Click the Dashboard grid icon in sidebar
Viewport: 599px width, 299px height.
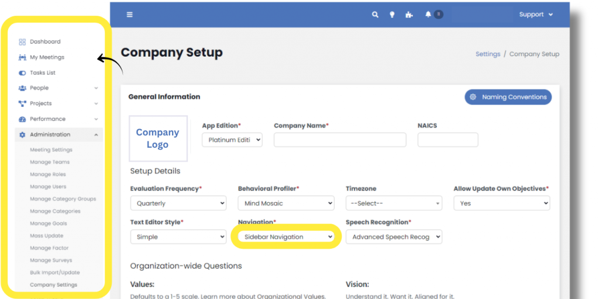[22, 42]
